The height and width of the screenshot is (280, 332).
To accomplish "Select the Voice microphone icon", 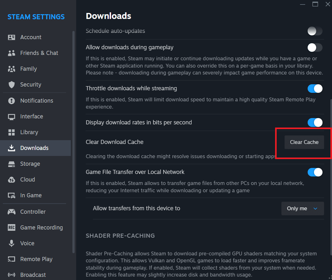I will (12, 243).
